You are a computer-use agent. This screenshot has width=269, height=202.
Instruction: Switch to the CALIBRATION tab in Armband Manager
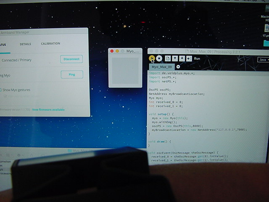pos(50,43)
